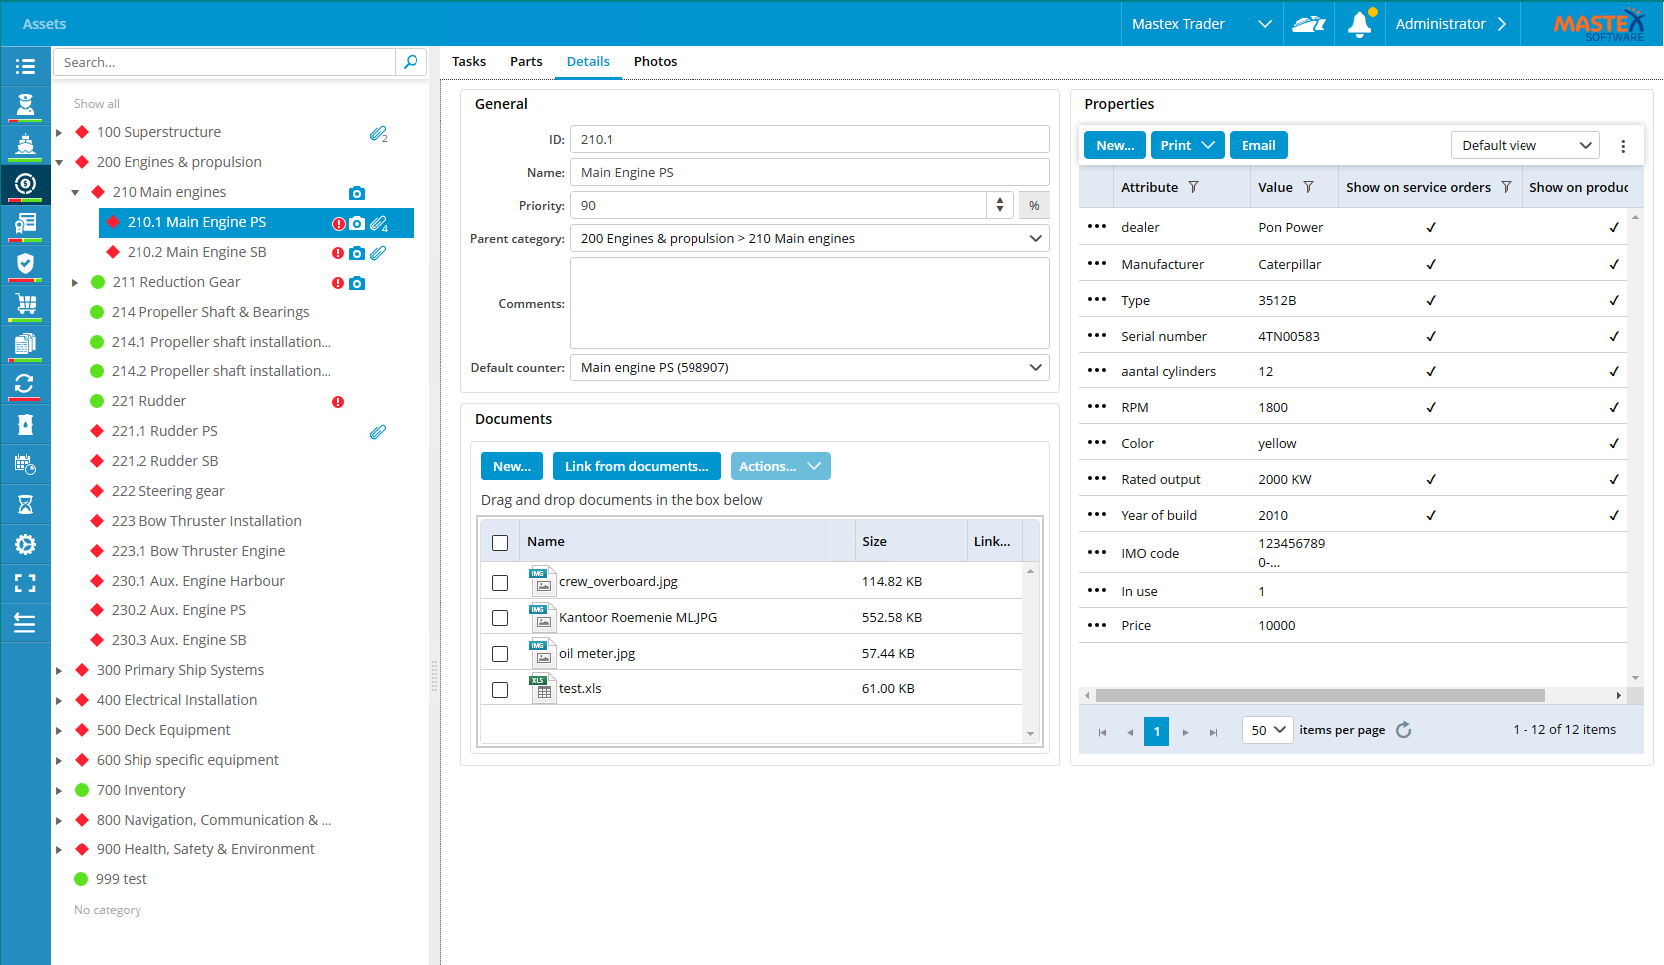Viewport: 1664px width, 965px height.
Task: Check the Kantoor Roemenie ML.JPG checkbox
Action: [500, 618]
